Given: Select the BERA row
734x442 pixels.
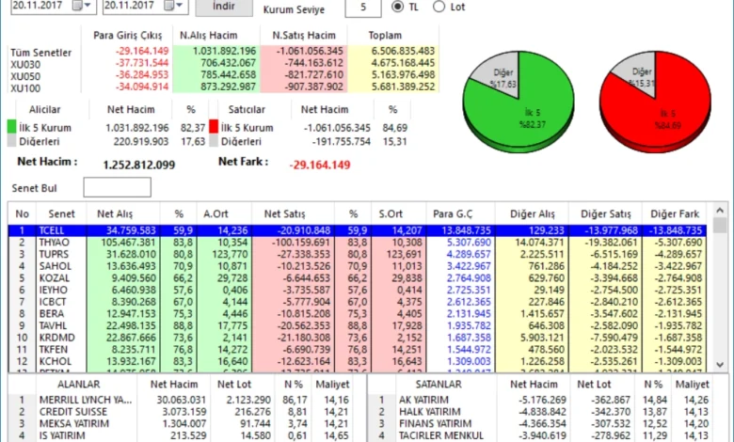Looking at the screenshot, I should coord(358,314).
